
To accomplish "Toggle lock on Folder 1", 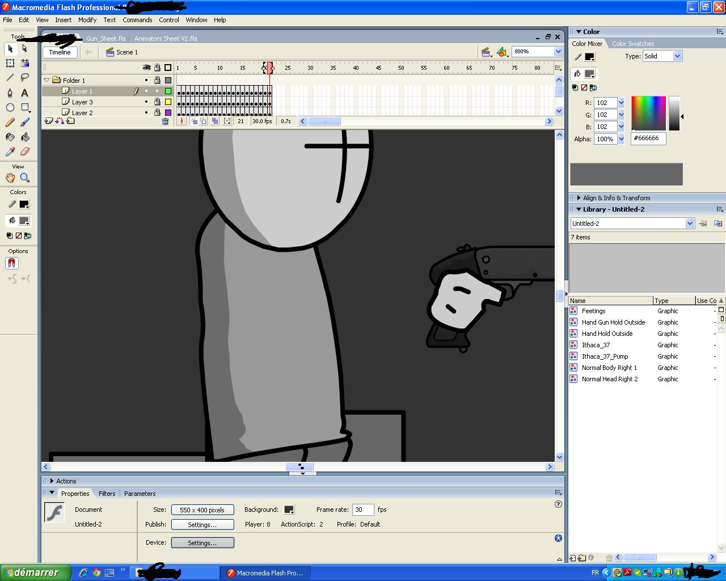I will 157,81.
